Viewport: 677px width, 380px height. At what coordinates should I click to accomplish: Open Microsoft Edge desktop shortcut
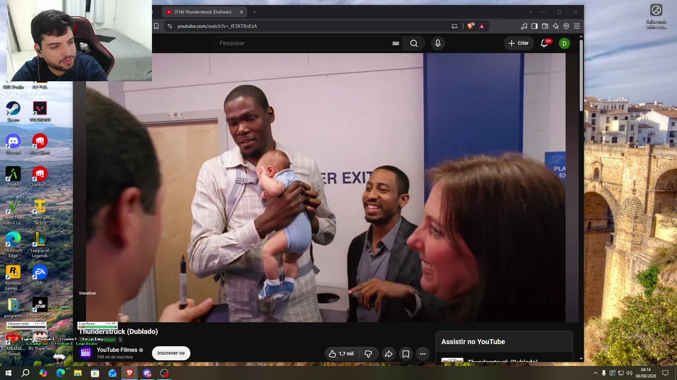coord(13,245)
